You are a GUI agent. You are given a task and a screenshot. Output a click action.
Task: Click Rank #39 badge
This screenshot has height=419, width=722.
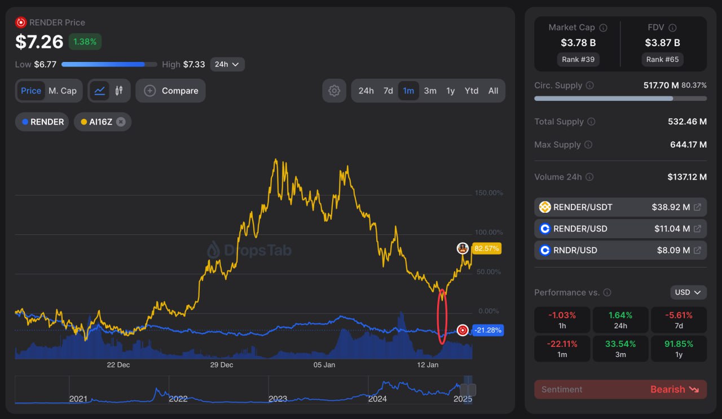(x=578, y=59)
